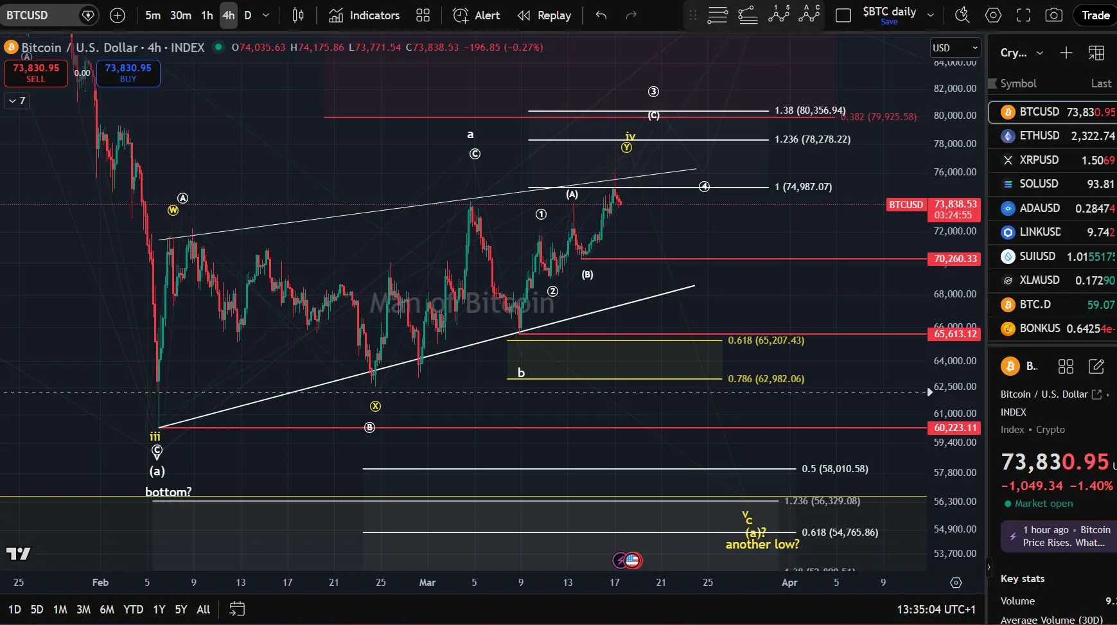This screenshot has height=625, width=1117.
Task: Select ADAUSD in the watchlist
Action: click(1053, 208)
